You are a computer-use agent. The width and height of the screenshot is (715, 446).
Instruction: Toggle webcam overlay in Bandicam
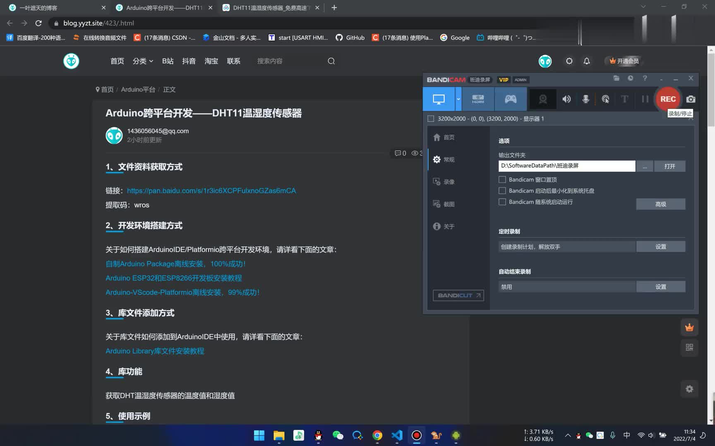point(542,99)
